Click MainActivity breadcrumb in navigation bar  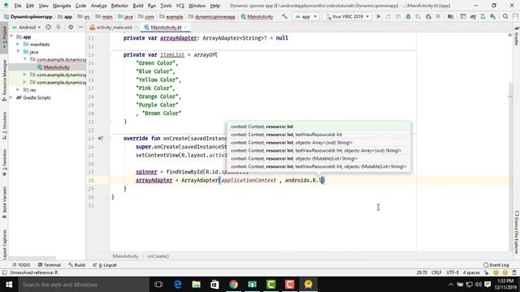[x=257, y=16]
